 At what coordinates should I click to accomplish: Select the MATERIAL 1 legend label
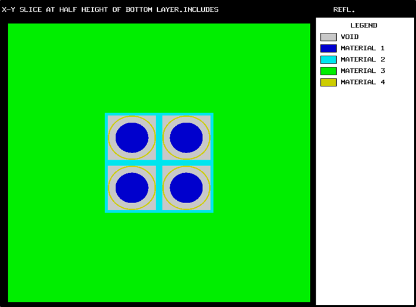click(x=363, y=48)
